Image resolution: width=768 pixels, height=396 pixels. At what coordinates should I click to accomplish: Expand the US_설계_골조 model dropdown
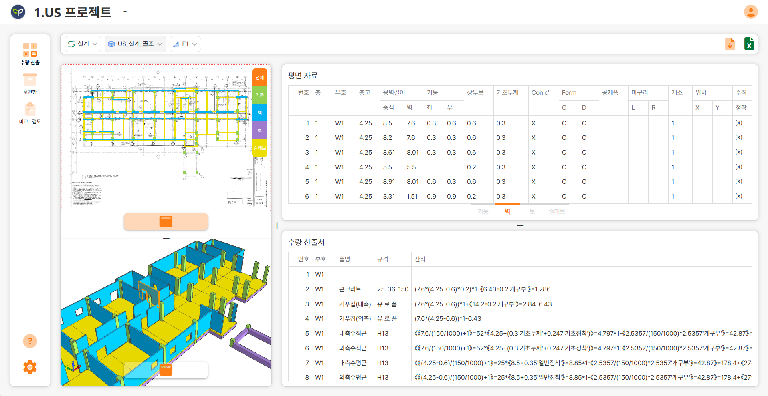click(135, 44)
